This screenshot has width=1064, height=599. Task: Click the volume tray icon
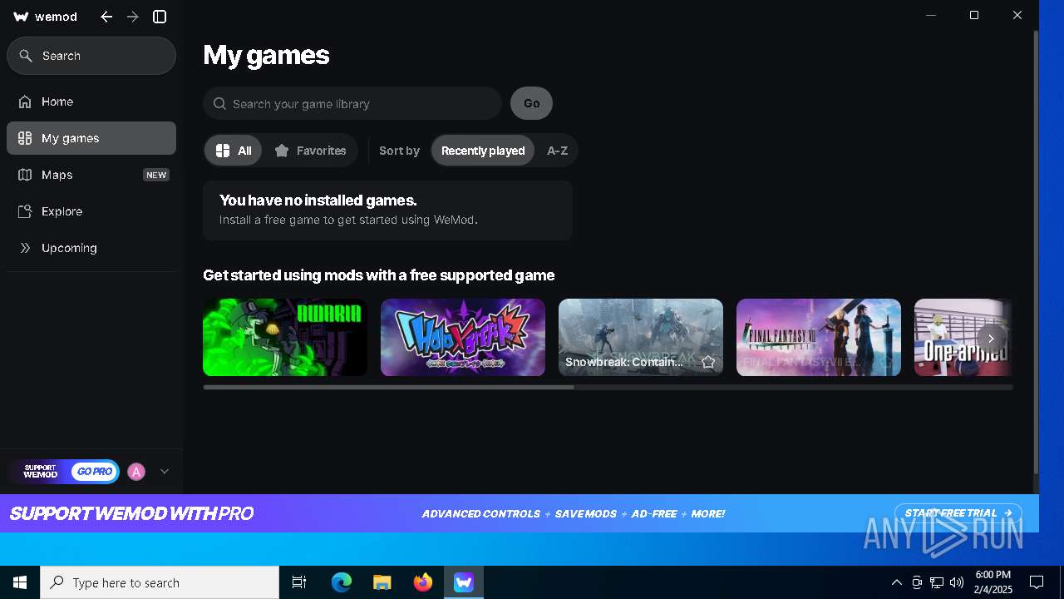(957, 582)
